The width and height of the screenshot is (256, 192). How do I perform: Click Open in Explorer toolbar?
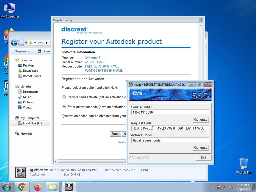pos(44,51)
